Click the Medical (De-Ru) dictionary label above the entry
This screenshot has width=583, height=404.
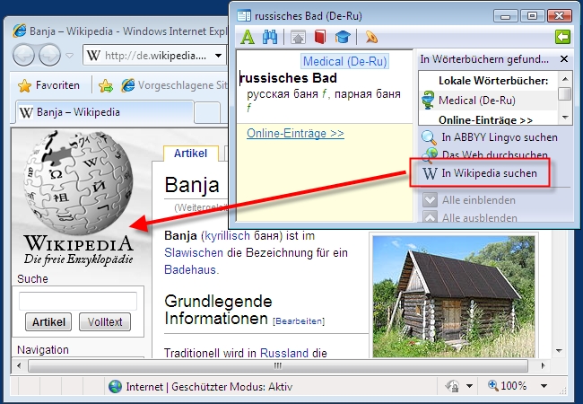click(x=345, y=61)
